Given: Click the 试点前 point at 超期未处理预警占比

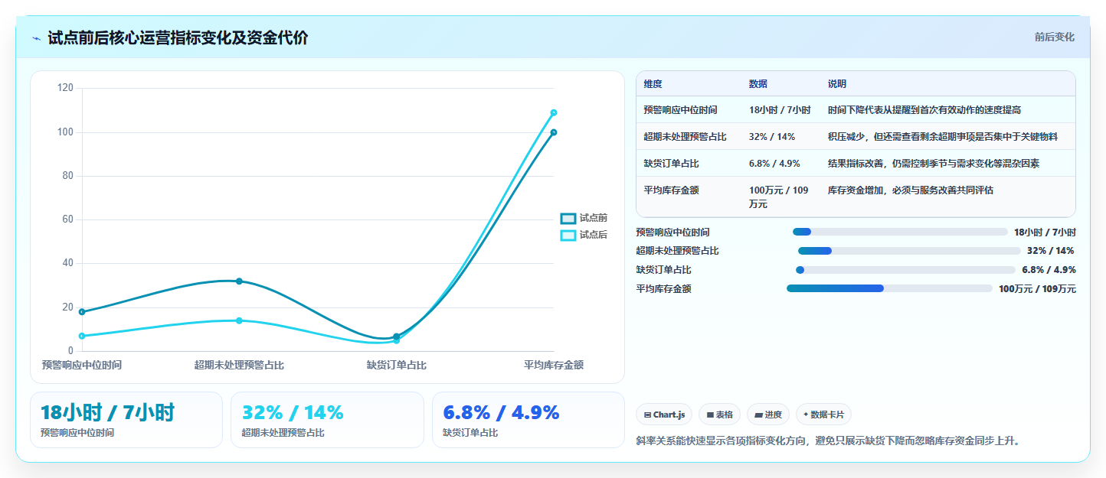Looking at the screenshot, I should click(239, 281).
